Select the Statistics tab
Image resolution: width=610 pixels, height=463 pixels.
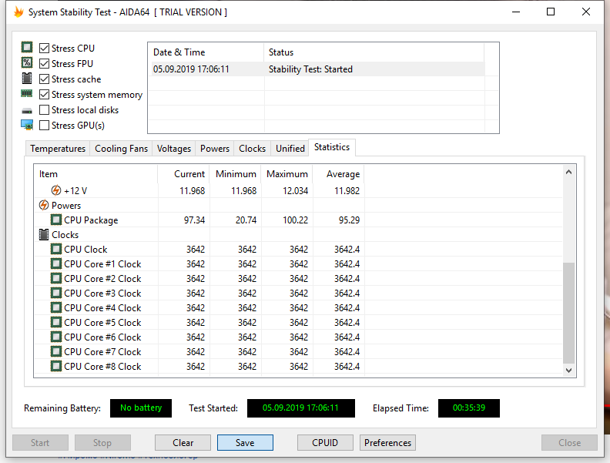coord(332,147)
